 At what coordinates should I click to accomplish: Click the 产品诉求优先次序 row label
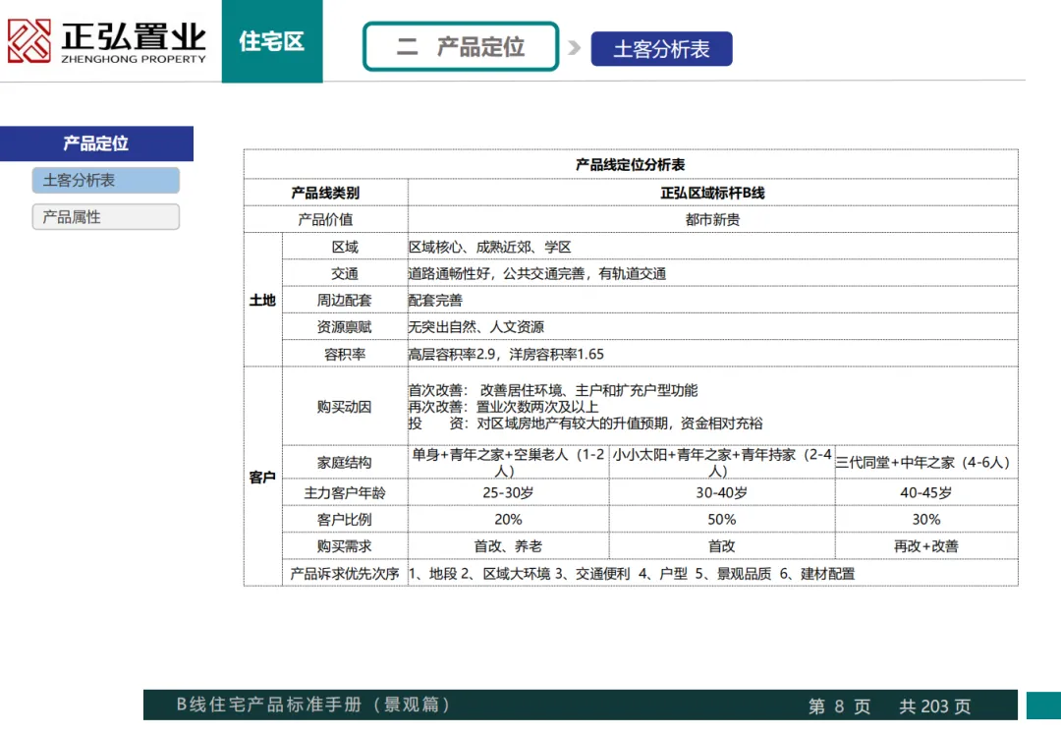[345, 573]
